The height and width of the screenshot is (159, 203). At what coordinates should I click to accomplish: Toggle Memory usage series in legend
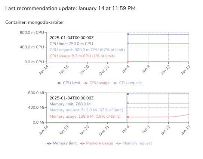96,143
